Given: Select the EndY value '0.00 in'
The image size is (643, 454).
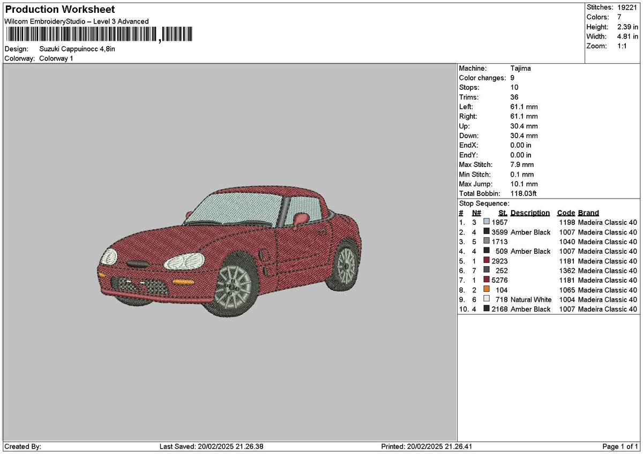Looking at the screenshot, I should point(521,155).
